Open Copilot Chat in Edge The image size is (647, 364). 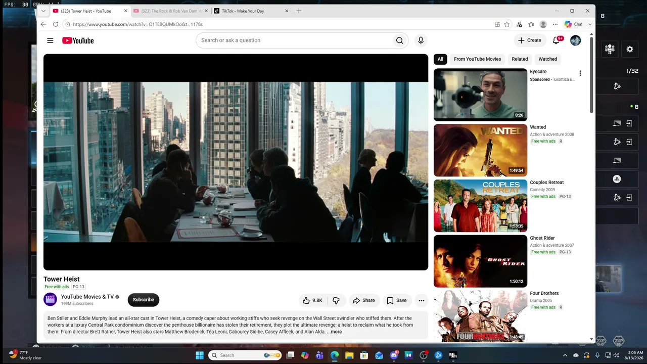(x=574, y=24)
